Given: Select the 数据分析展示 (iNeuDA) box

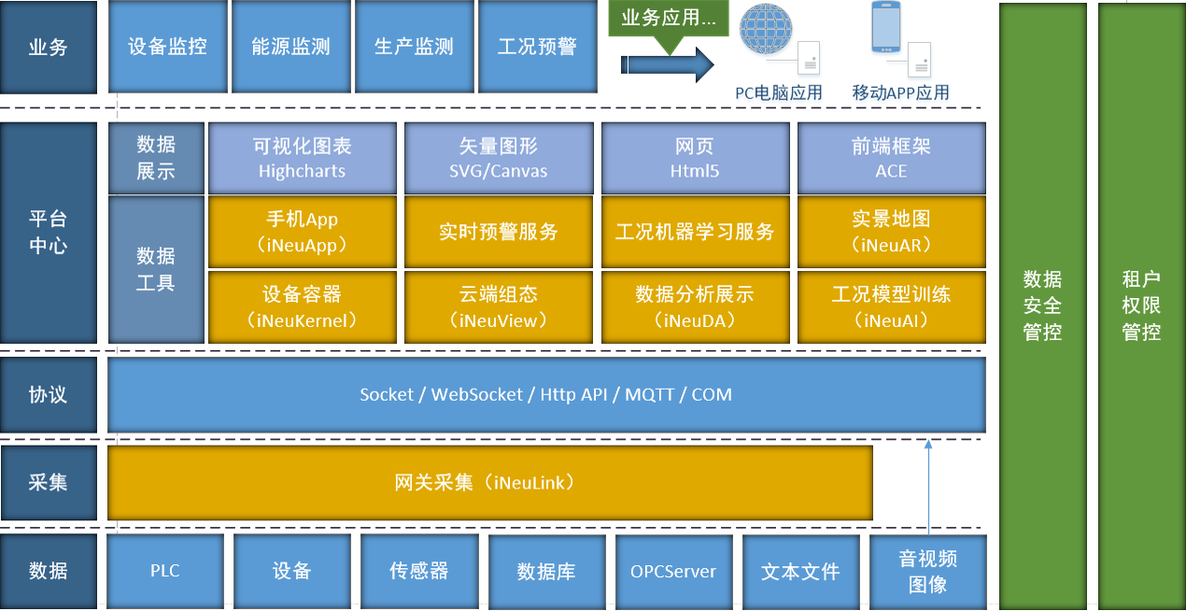Looking at the screenshot, I should tap(695, 306).
